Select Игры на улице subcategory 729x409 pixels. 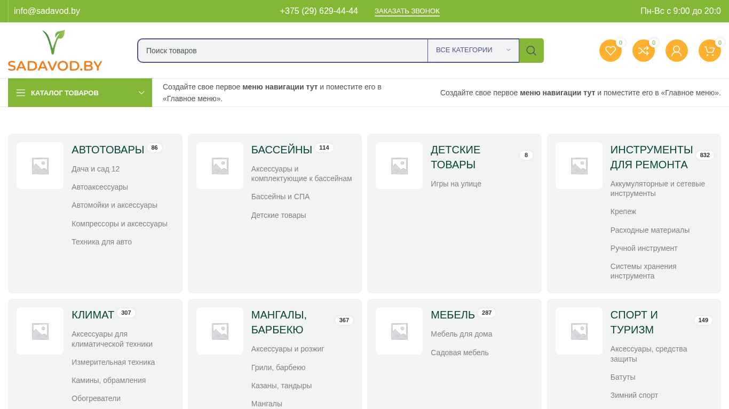(x=456, y=184)
